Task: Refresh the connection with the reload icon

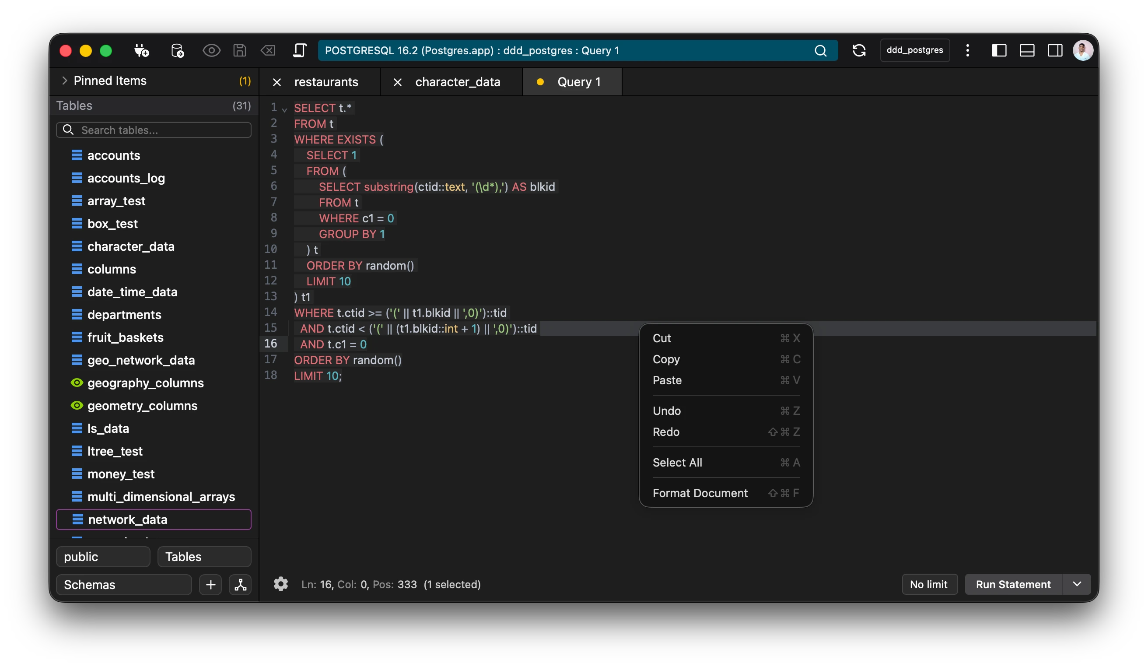Action: (x=859, y=50)
